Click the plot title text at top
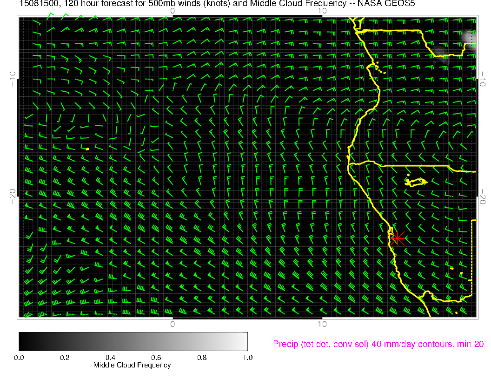 (x=217, y=3)
